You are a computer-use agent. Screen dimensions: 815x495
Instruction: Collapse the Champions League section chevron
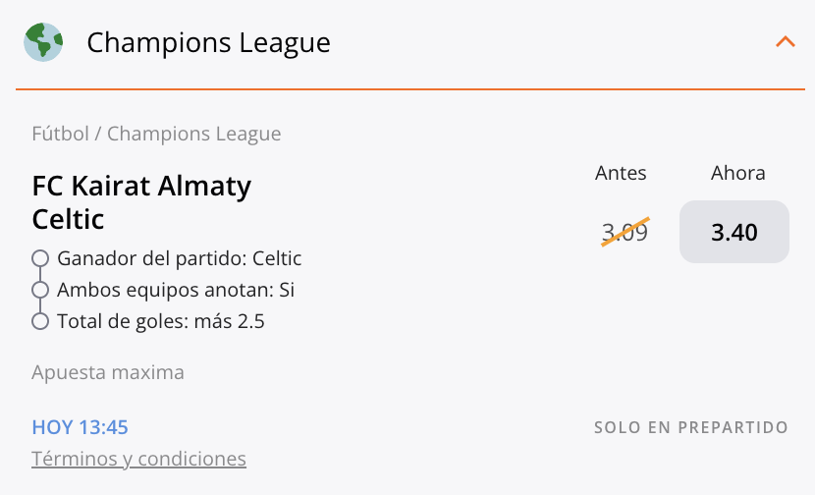pyautogui.click(x=785, y=41)
